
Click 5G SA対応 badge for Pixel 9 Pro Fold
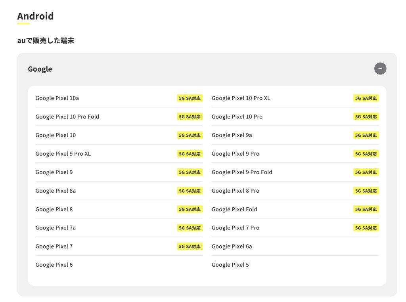(366, 172)
